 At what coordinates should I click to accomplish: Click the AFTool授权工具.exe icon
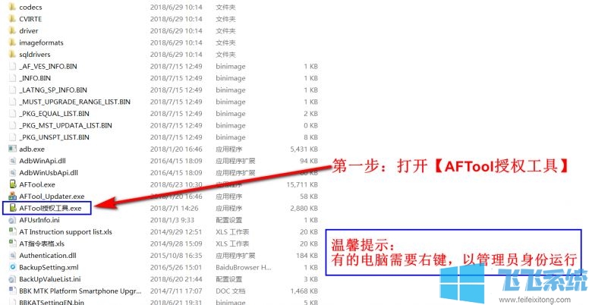pyautogui.click(x=12, y=208)
